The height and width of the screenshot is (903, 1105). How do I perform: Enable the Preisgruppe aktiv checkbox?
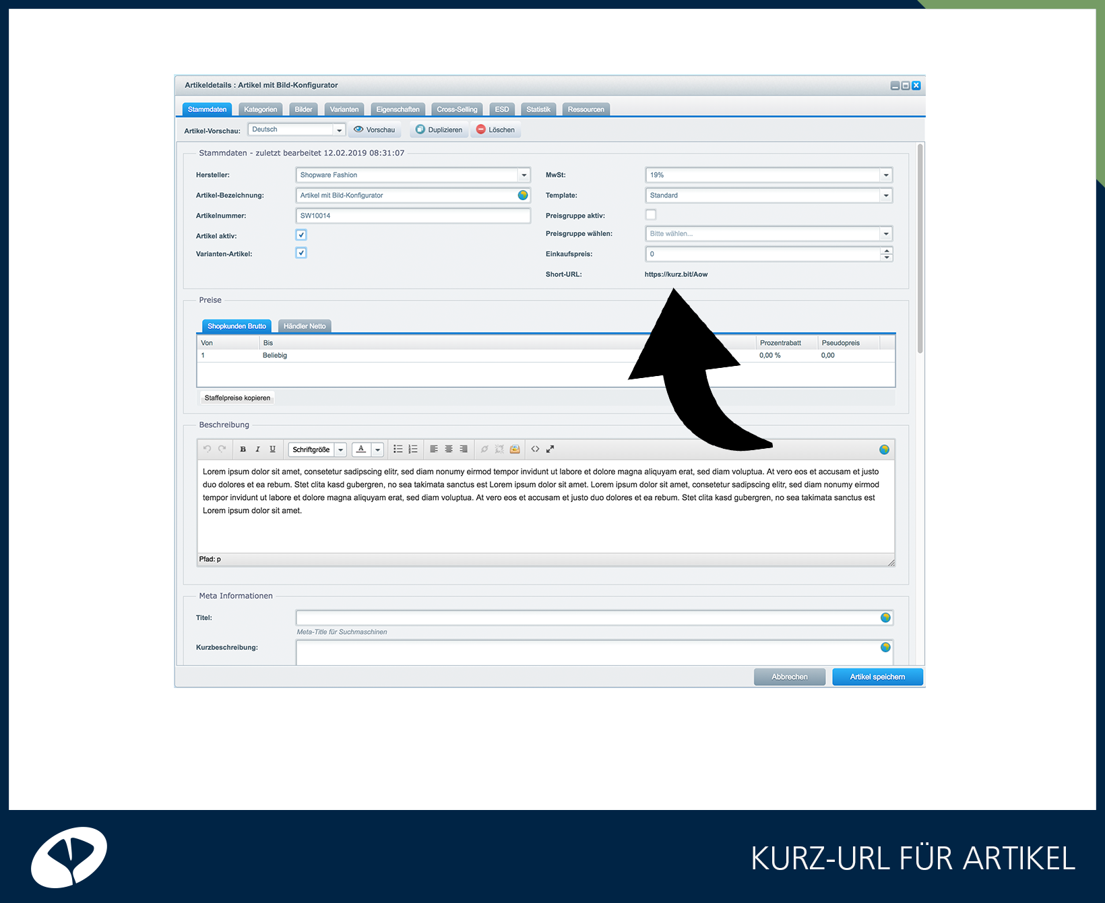pyautogui.click(x=651, y=214)
